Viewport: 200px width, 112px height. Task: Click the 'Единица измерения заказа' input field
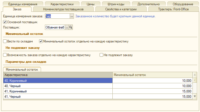click(57, 16)
